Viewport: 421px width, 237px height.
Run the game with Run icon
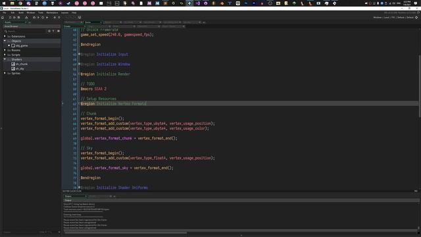38,18
